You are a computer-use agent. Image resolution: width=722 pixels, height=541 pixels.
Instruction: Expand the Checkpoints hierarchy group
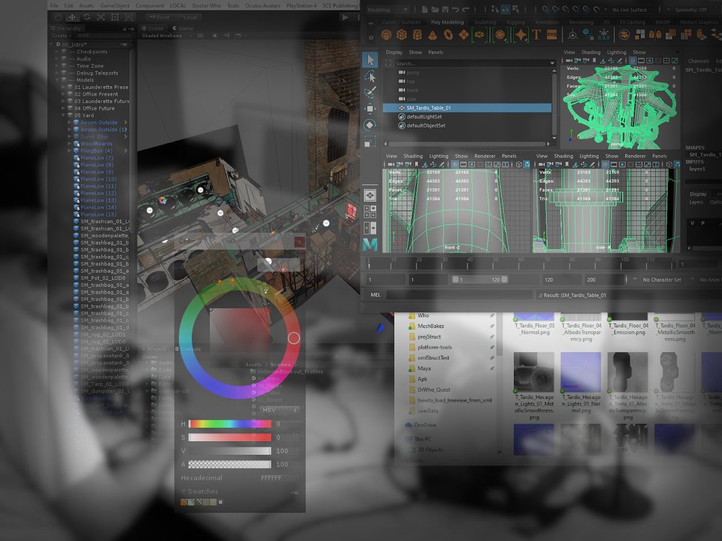[x=57, y=52]
